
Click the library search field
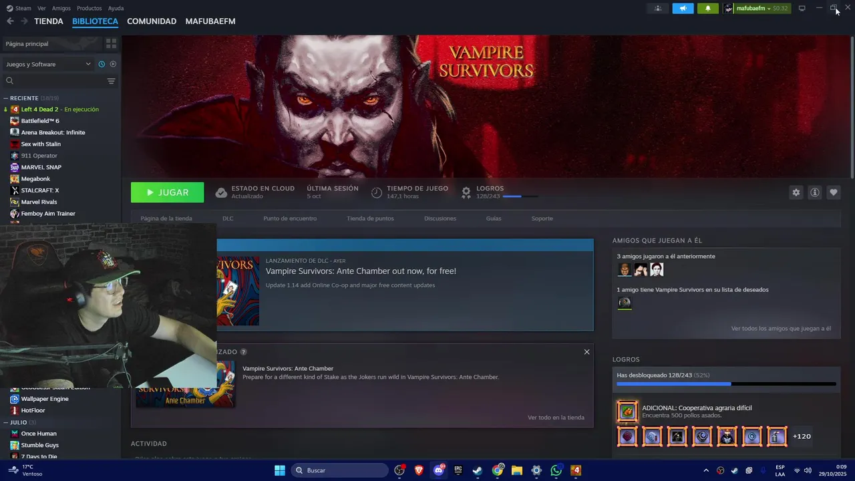[53, 81]
